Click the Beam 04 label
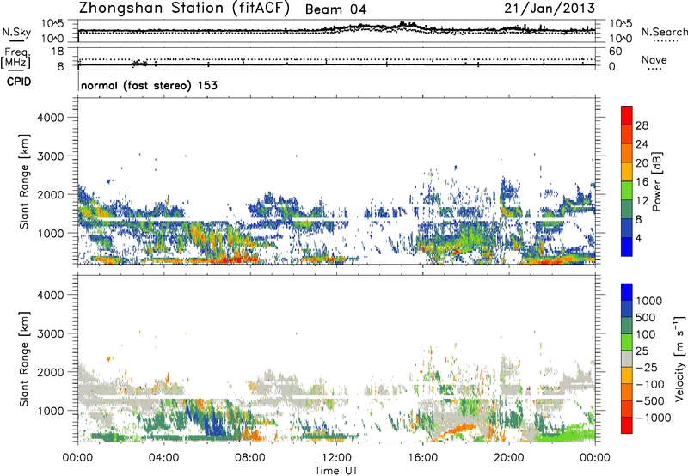The width and height of the screenshot is (688, 476). point(335,9)
